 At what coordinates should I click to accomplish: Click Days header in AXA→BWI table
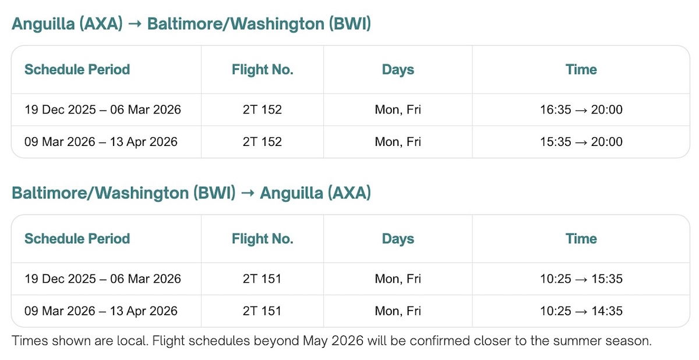point(398,70)
